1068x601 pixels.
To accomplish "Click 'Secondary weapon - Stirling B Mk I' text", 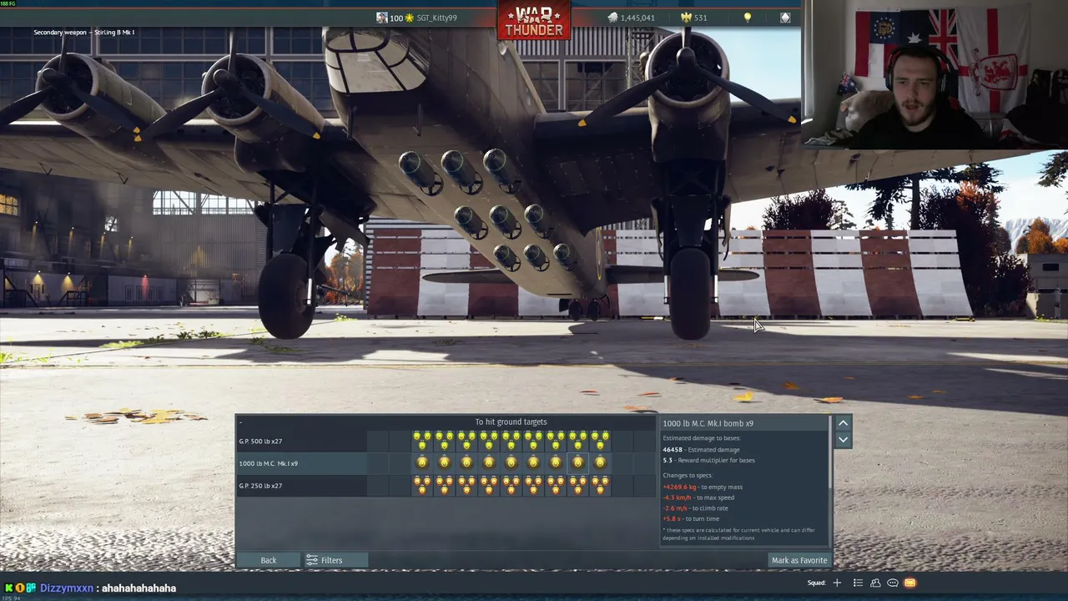I will 83,33.
